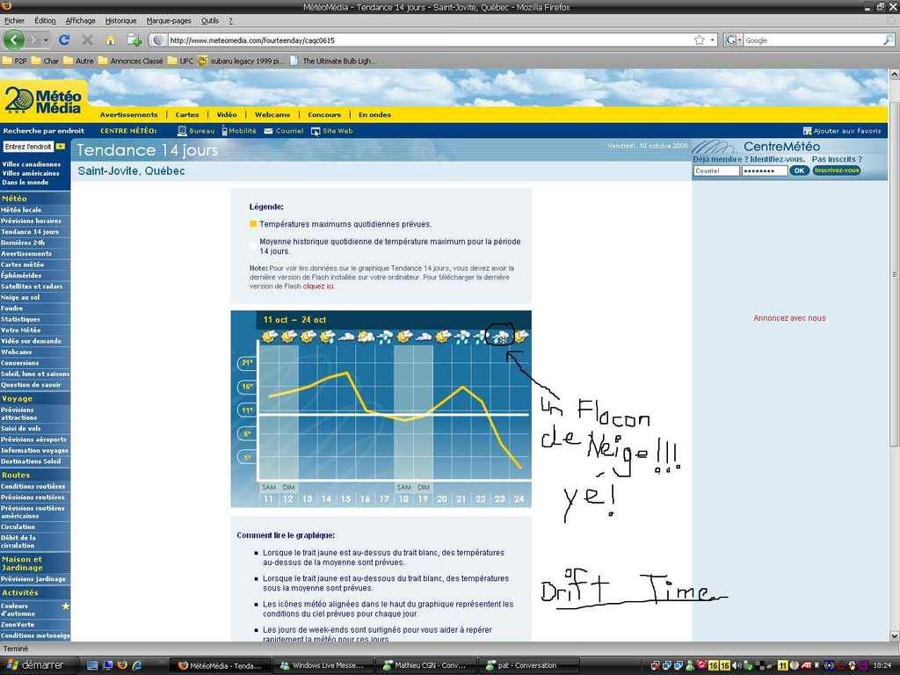Click the OK login button
This screenshot has height=675, width=900.
coord(799,171)
